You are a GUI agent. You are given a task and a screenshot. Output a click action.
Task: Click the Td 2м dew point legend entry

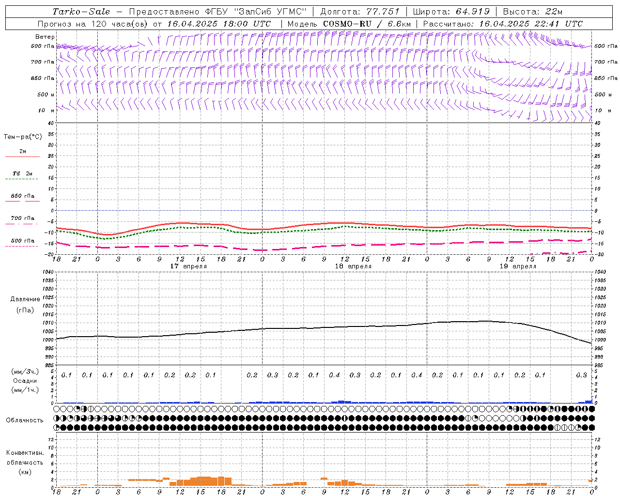coord(23,173)
